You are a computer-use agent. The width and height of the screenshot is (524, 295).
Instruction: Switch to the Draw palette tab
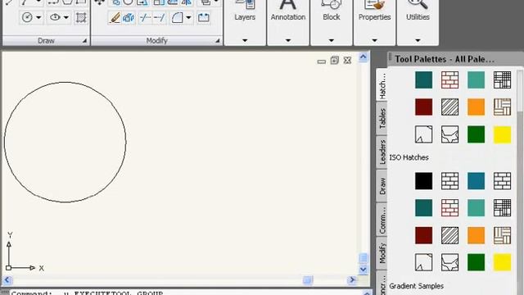click(x=382, y=186)
